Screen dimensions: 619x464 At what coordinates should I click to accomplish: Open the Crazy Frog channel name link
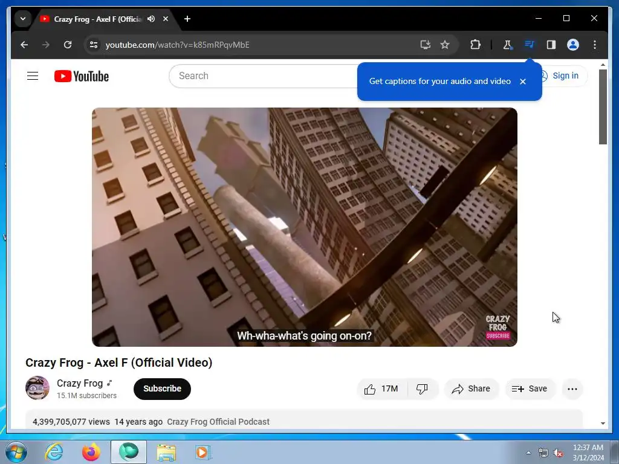pos(80,383)
